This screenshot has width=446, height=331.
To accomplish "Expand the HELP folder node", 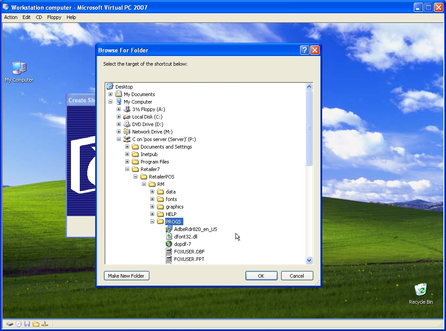I will point(152,214).
